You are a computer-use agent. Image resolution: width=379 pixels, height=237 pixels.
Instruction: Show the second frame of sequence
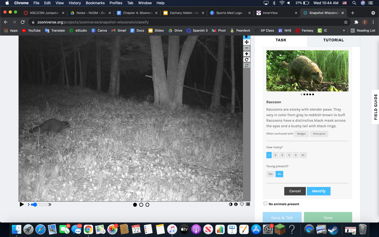coord(141,205)
